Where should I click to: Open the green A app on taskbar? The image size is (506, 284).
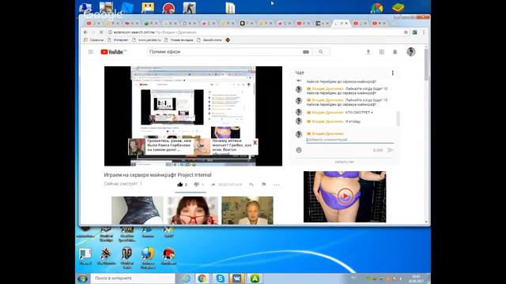point(255,278)
